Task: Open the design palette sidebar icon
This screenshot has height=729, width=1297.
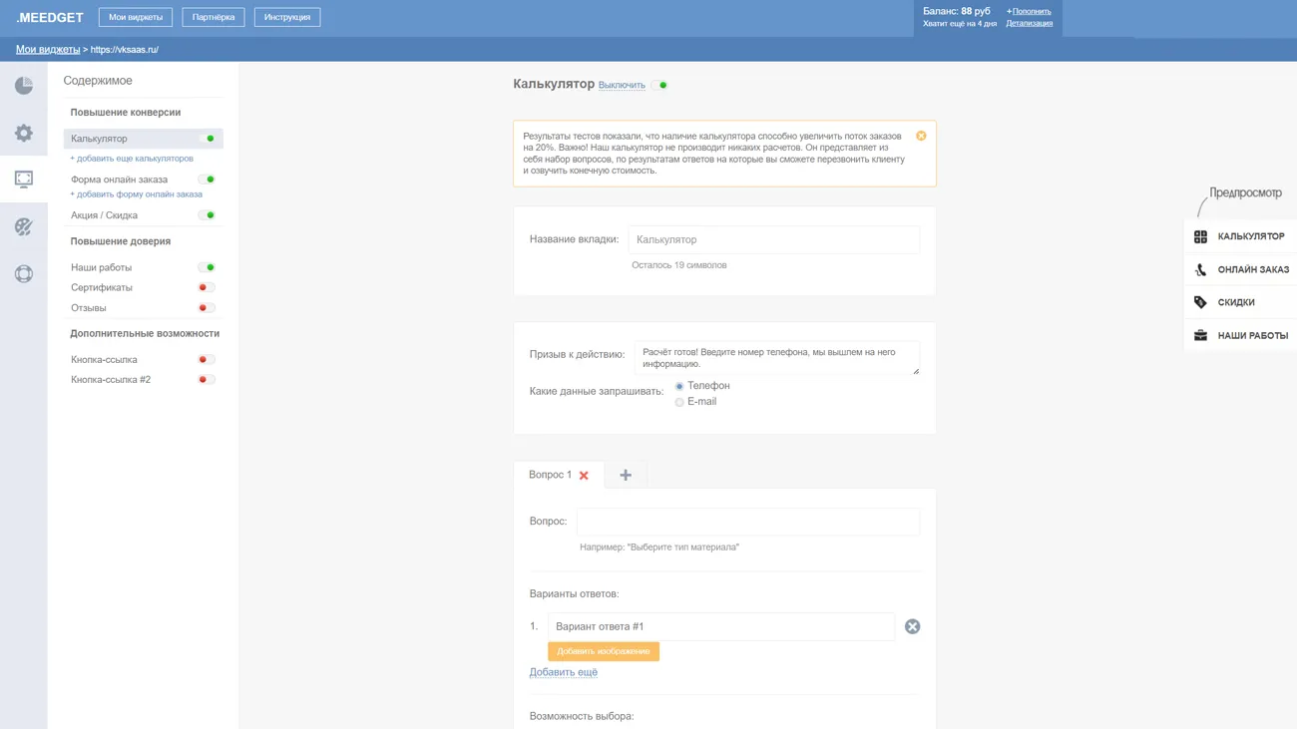Action: [x=24, y=227]
